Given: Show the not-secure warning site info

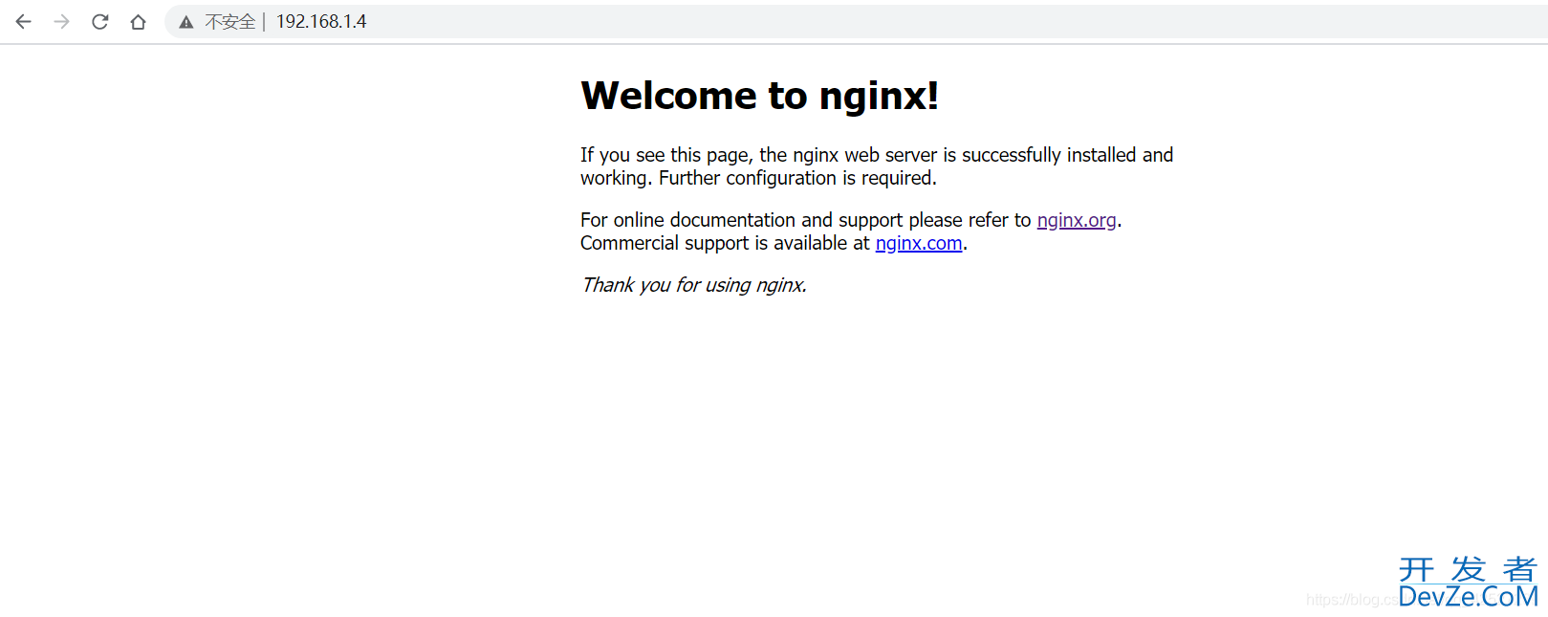Looking at the screenshot, I should click(218, 22).
